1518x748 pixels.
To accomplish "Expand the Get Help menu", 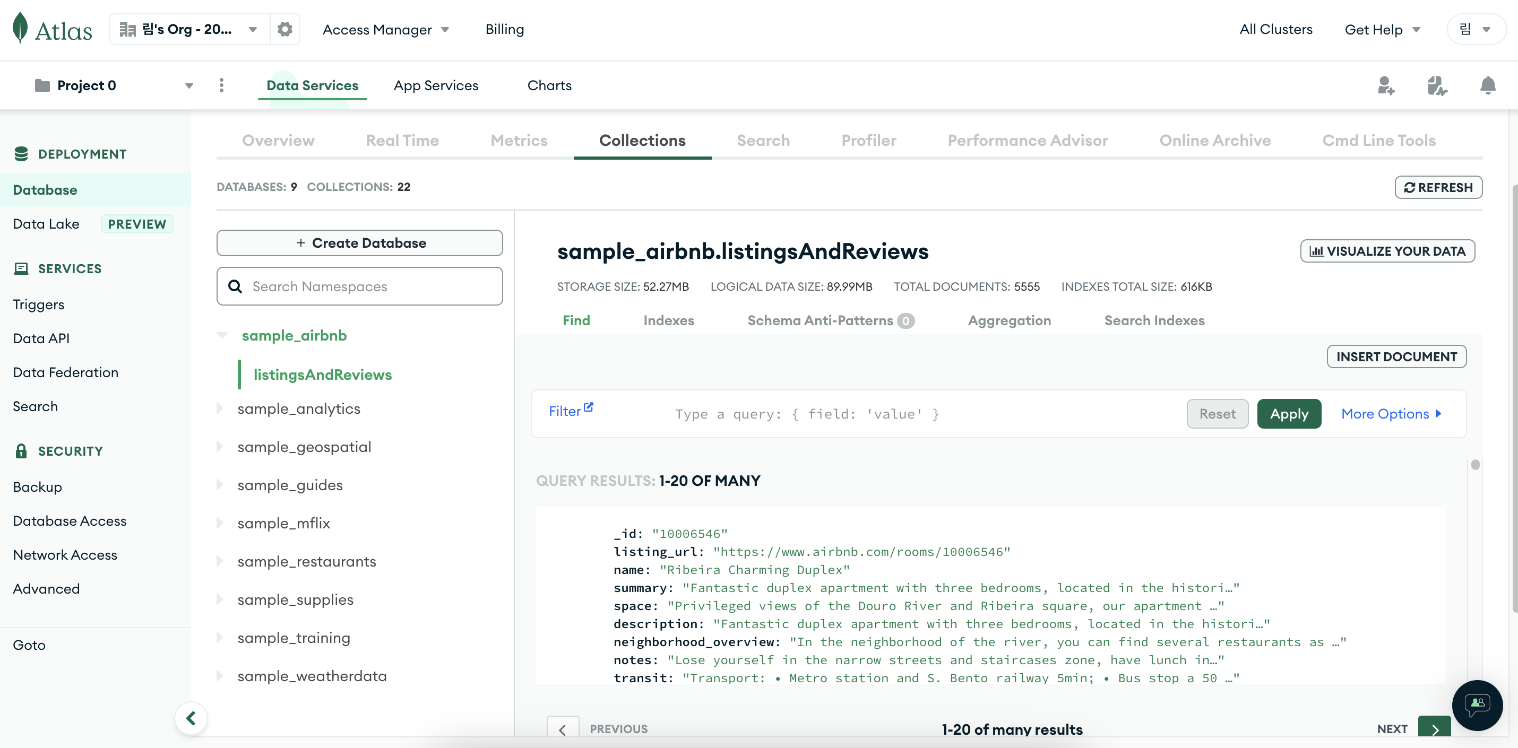I will click(x=1382, y=30).
